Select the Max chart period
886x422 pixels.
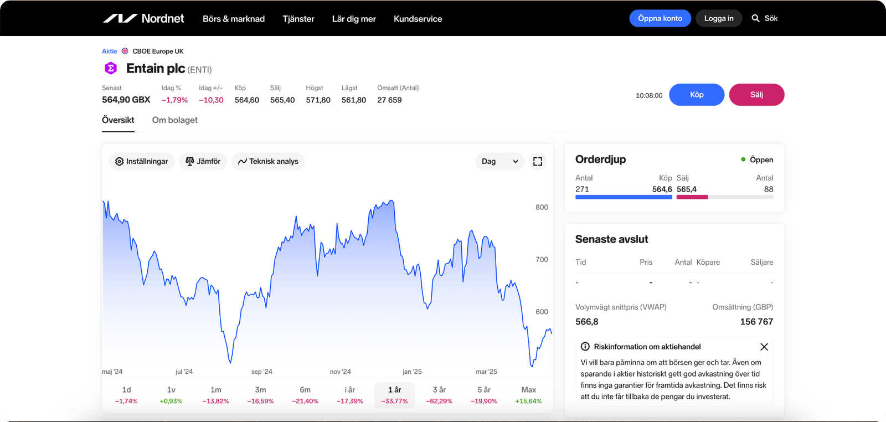click(529, 395)
